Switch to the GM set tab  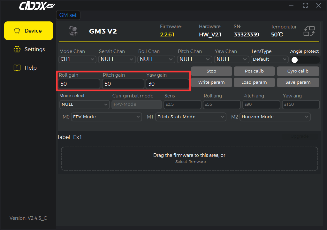coord(68,15)
